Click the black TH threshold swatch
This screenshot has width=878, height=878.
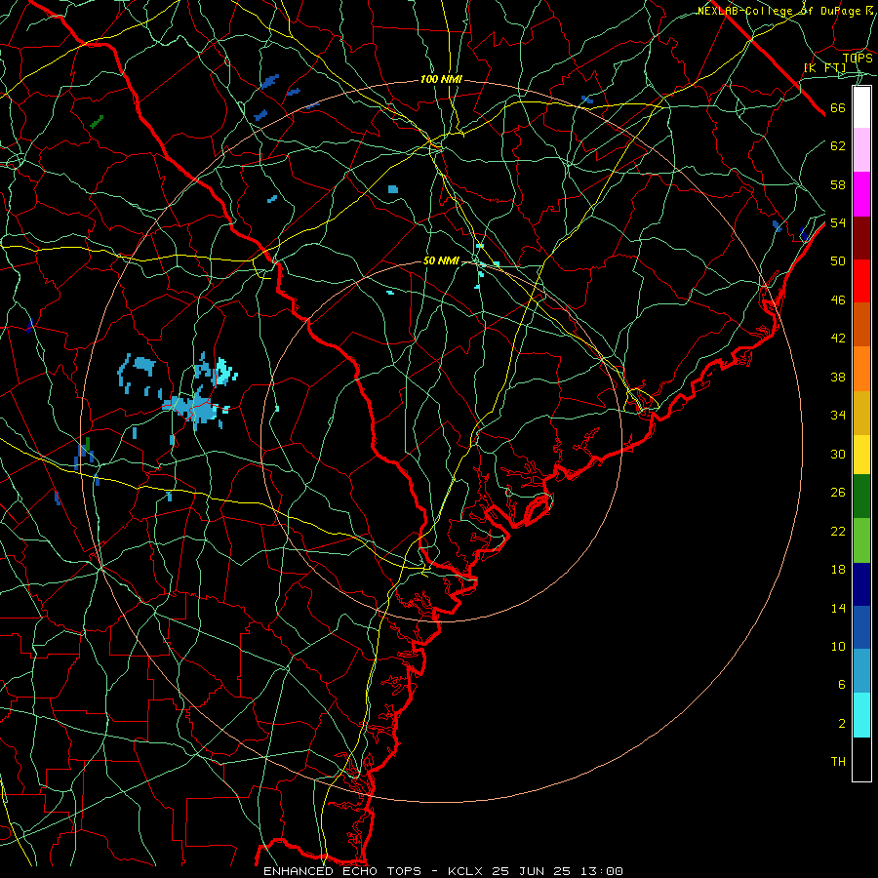(861, 759)
